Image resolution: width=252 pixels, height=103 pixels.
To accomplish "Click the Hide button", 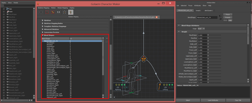I will (x=230, y=21).
